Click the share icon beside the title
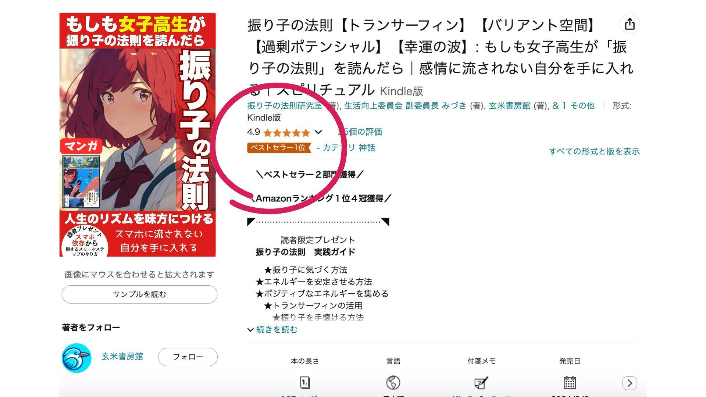 630,24
